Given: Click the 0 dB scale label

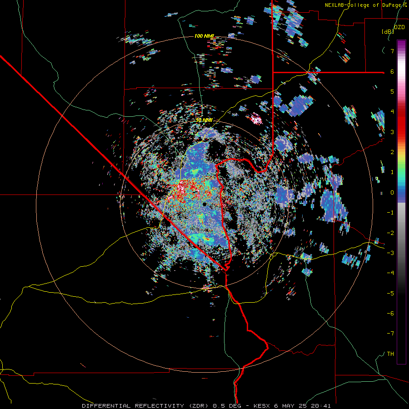Looking at the screenshot, I should [x=392, y=193].
